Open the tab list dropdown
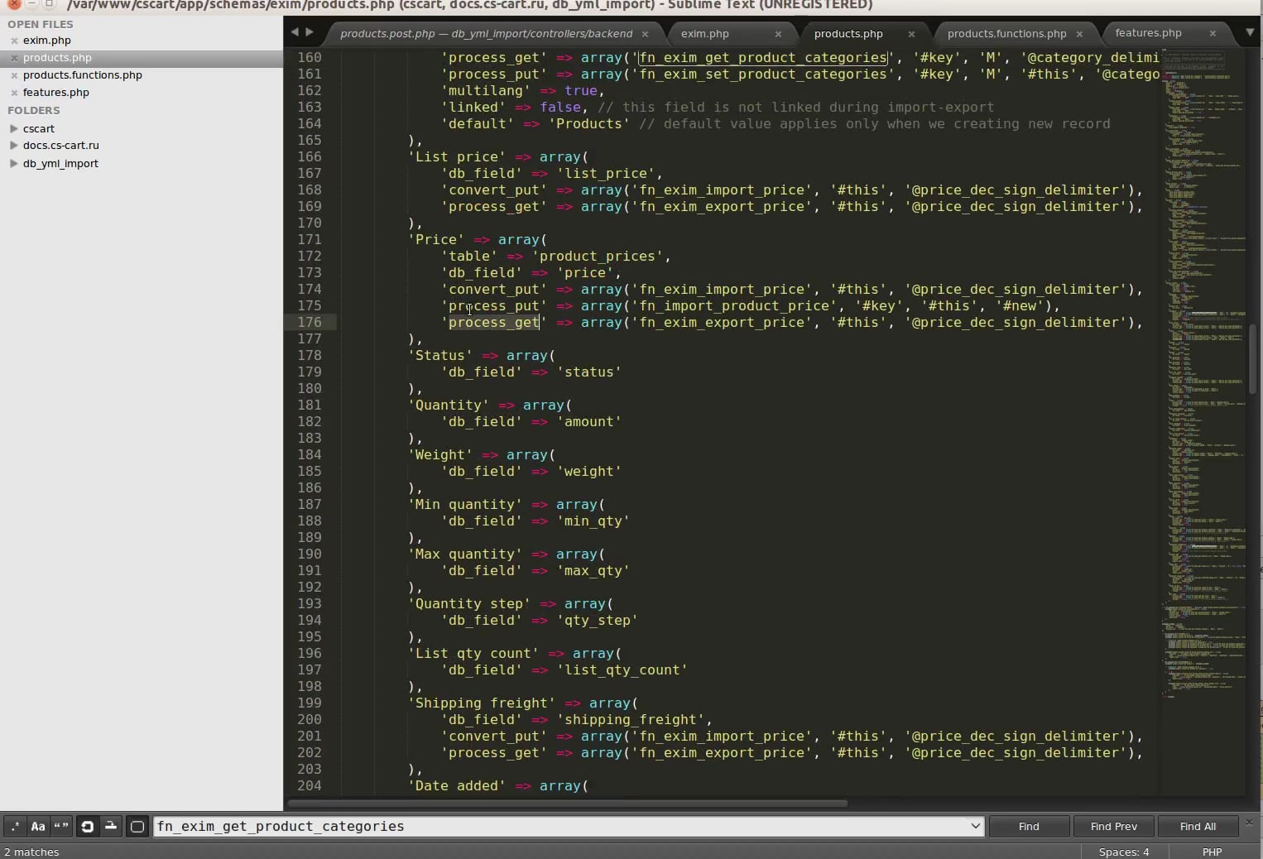The image size is (1263, 859). [x=1250, y=32]
